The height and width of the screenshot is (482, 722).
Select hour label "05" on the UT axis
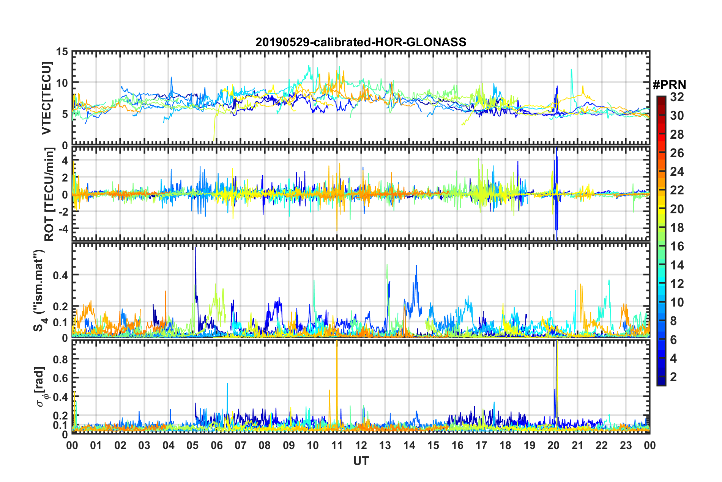pyautogui.click(x=192, y=445)
